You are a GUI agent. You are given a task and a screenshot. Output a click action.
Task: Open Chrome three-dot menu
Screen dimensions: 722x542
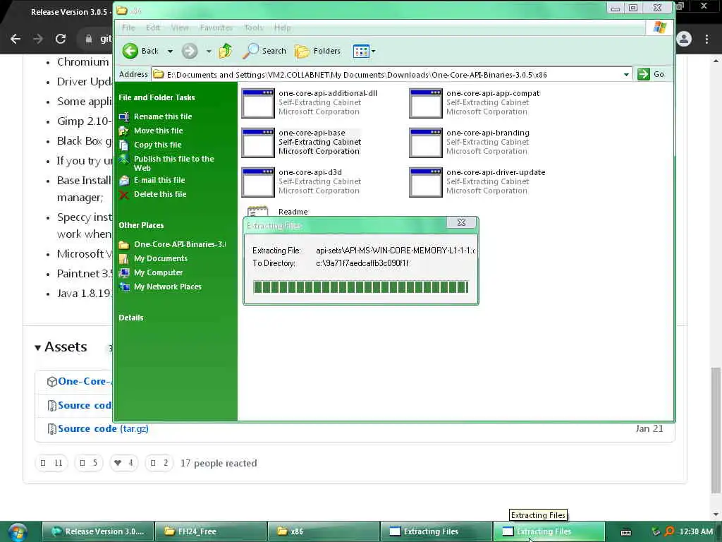[x=706, y=39]
